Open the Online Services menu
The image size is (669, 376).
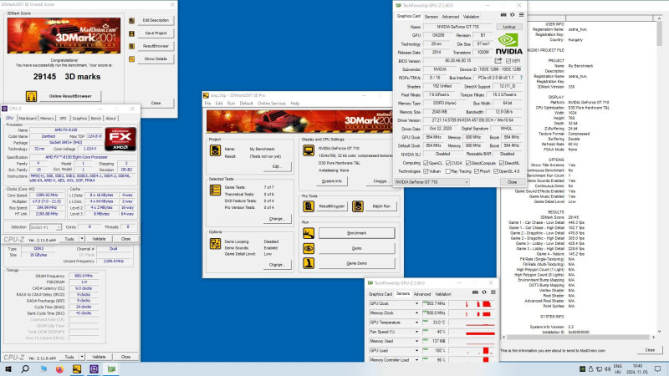click(x=271, y=104)
